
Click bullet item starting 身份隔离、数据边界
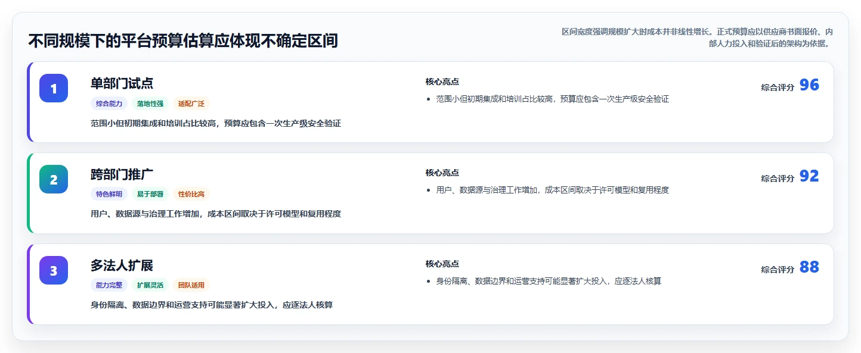point(548,282)
